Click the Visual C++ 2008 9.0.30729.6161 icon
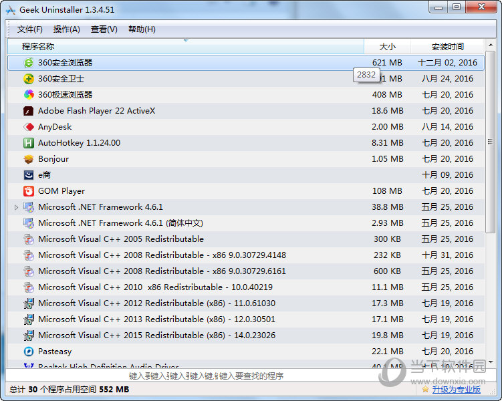Screen dimensions: 502x401 [x=29, y=271]
